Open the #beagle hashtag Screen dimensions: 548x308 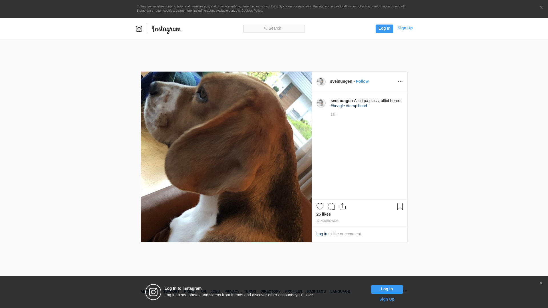coord(338,106)
